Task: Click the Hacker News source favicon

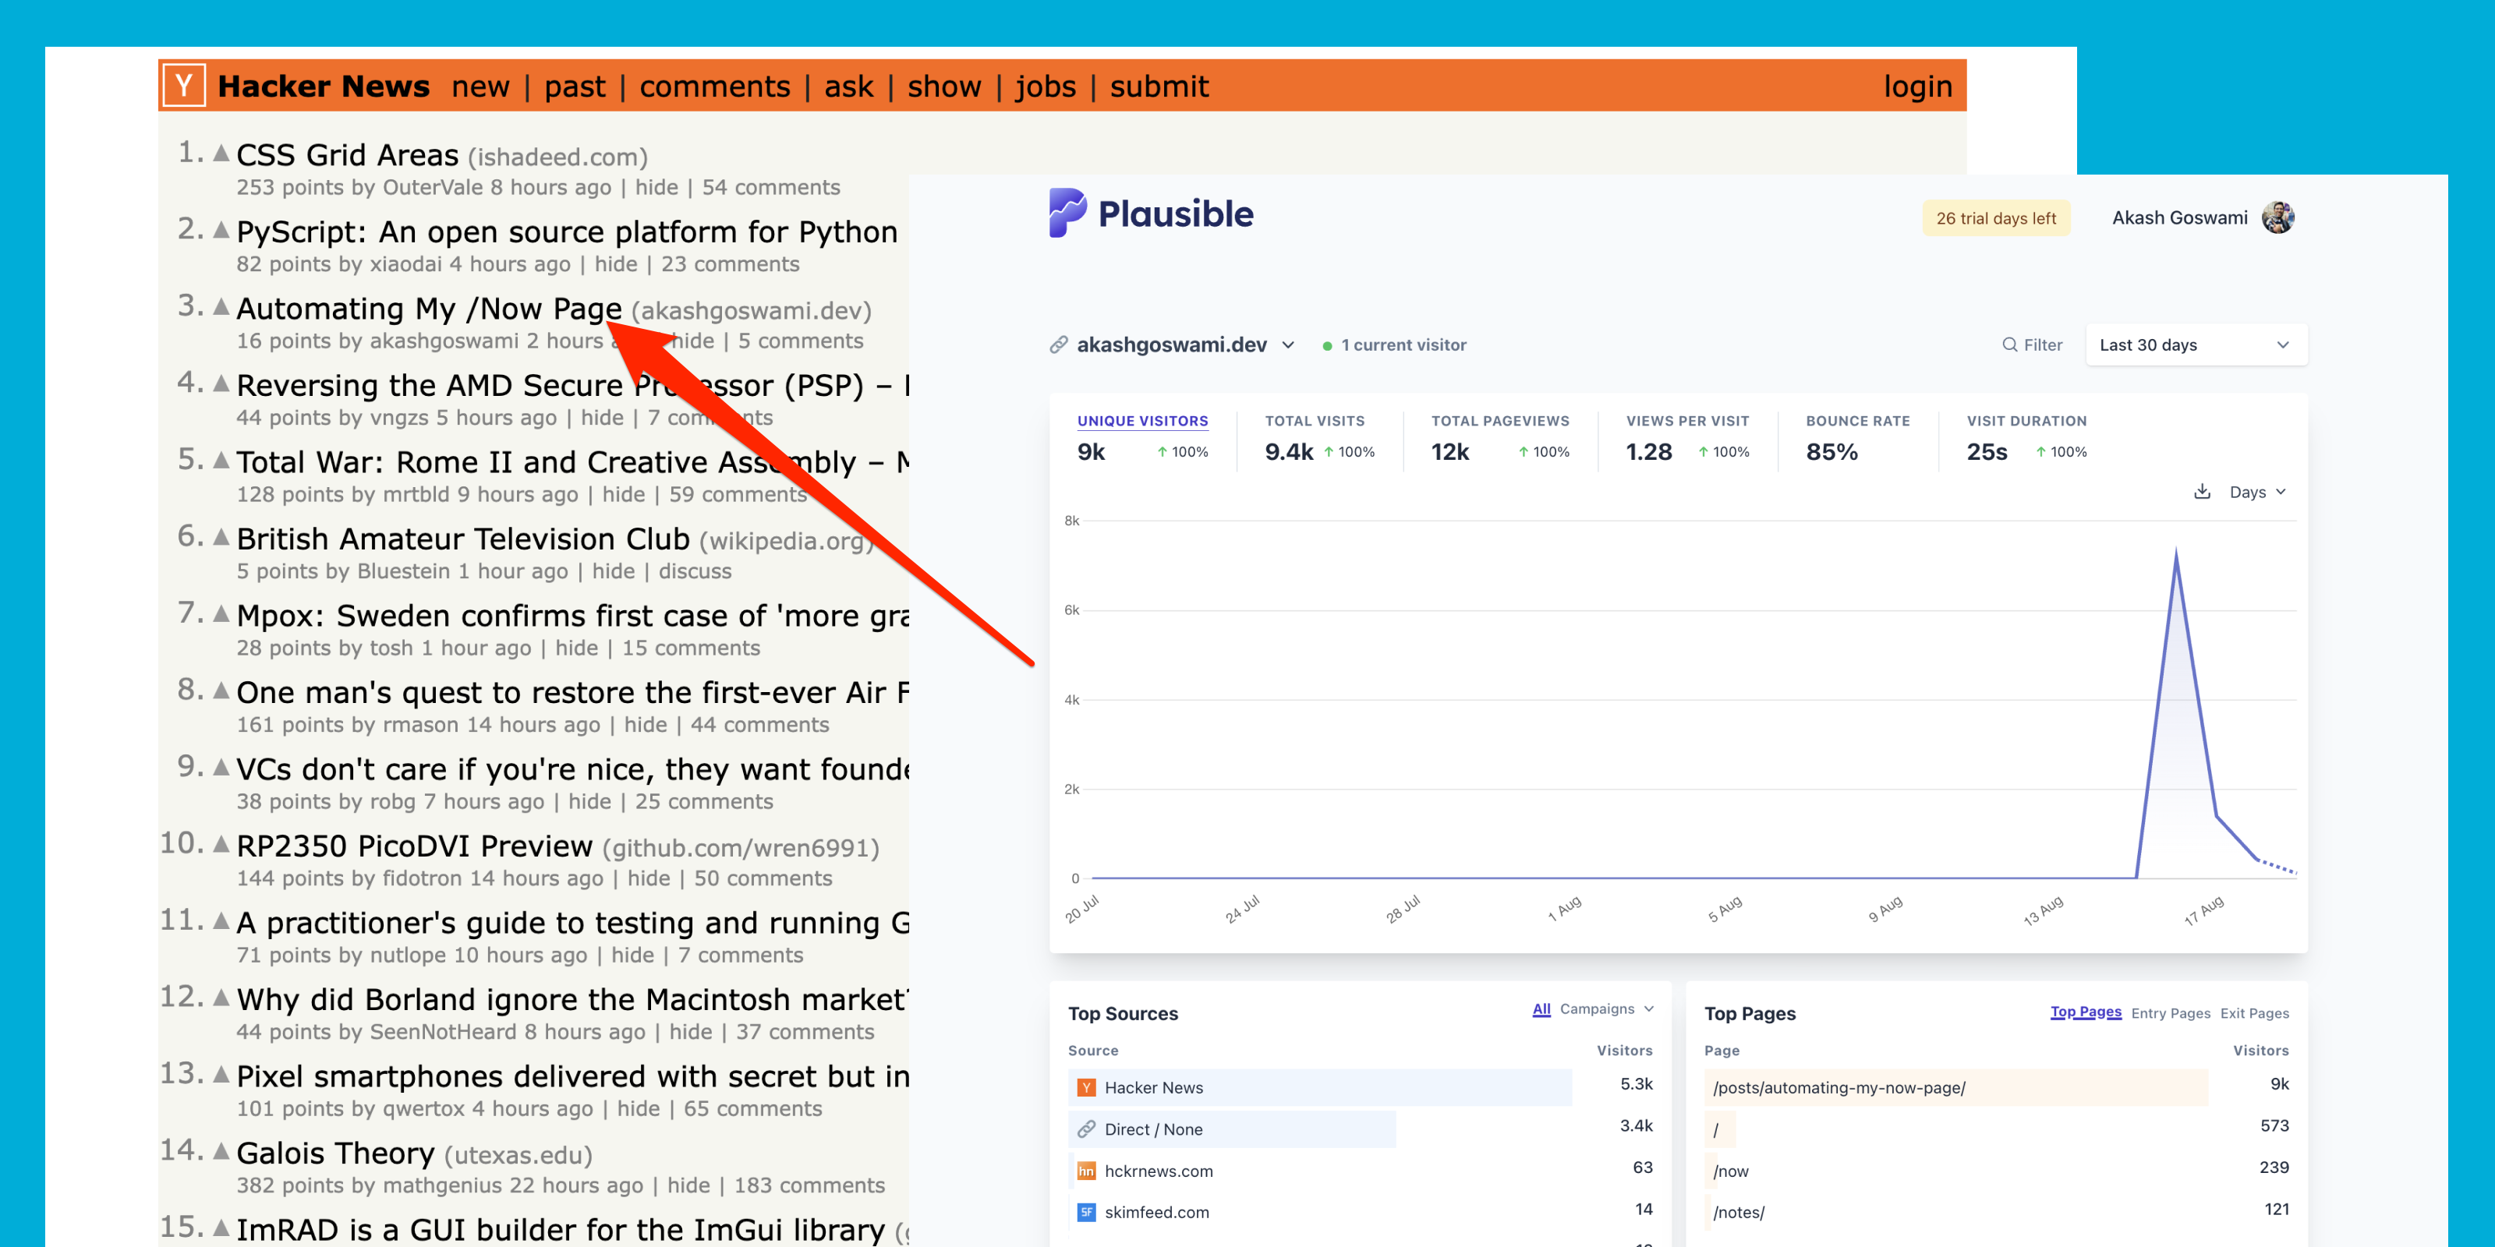Action: (x=1087, y=1087)
